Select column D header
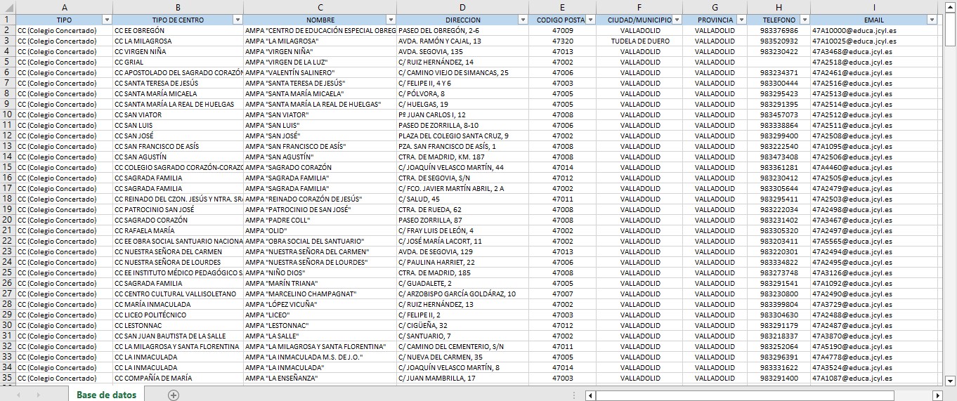This screenshot has width=957, height=401. click(462, 7)
